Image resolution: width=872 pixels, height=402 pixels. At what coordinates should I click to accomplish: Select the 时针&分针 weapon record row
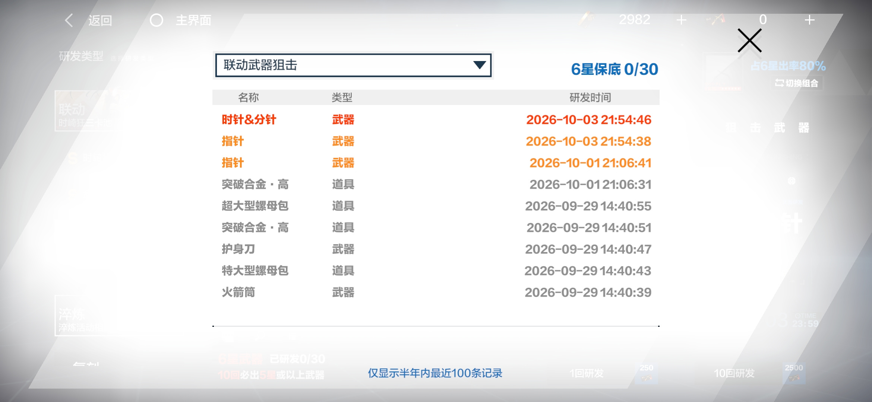tap(436, 119)
